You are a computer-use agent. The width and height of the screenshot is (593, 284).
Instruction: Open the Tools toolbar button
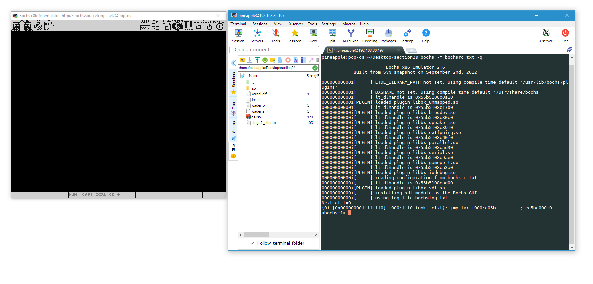276,36
